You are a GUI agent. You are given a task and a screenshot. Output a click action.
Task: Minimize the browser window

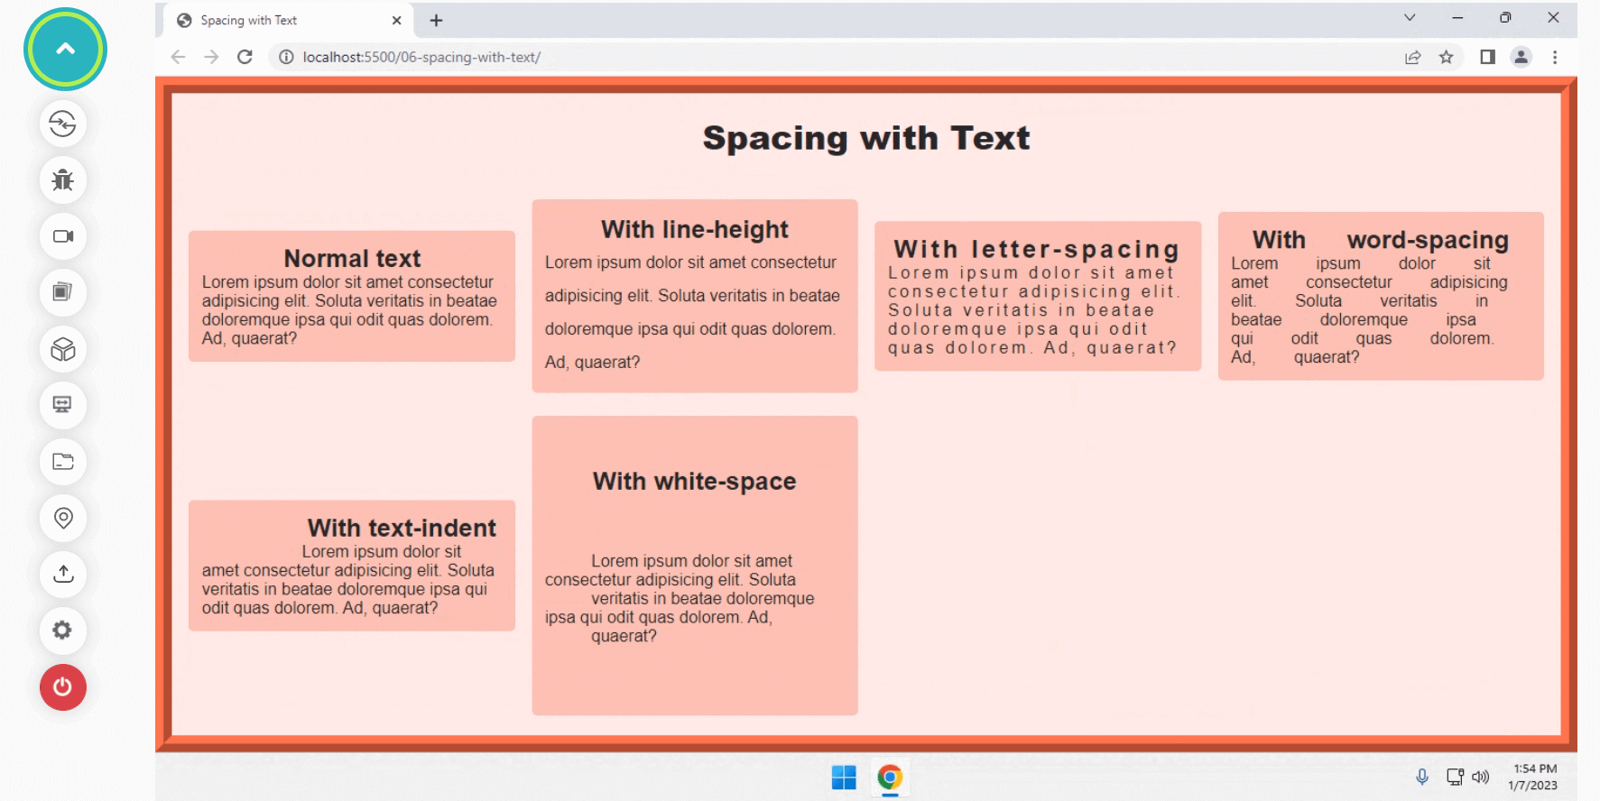[x=1457, y=17]
